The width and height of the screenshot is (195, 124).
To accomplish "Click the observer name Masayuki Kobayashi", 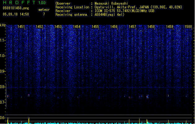I will pyautogui.click(x=111, y=3).
